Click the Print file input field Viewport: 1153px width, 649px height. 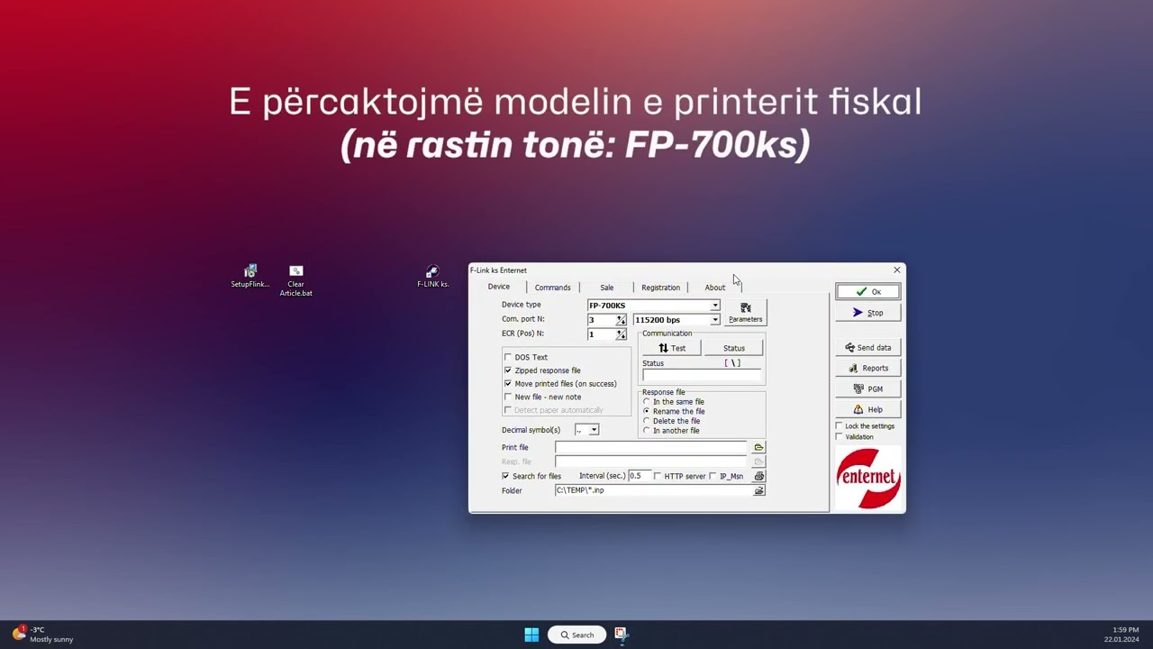[x=650, y=447]
